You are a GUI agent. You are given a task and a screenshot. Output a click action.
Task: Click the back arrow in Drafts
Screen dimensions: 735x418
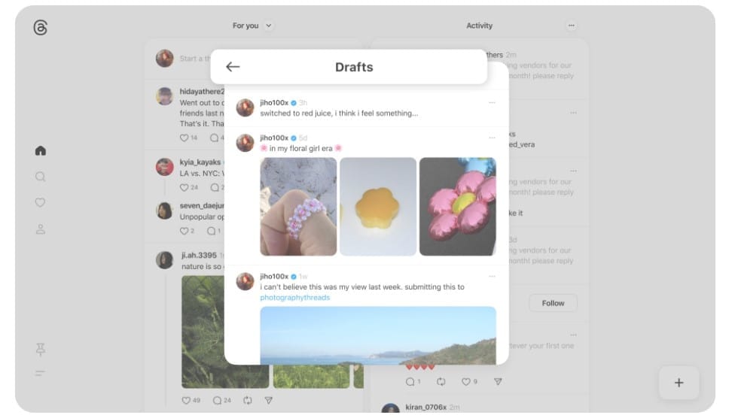point(233,67)
